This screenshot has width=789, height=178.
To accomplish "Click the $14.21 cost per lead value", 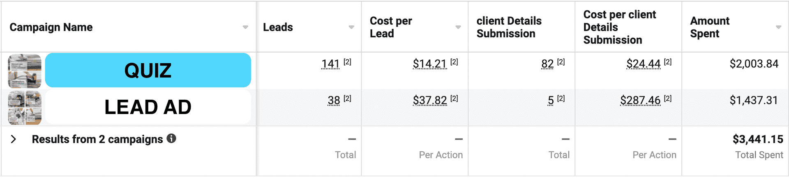I will 429,64.
